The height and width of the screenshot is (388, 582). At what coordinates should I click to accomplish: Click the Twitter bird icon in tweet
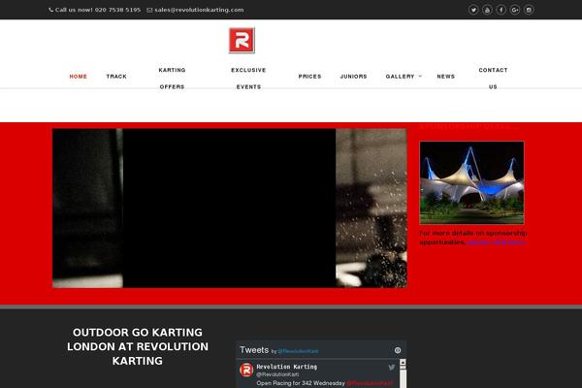pyautogui.click(x=392, y=367)
